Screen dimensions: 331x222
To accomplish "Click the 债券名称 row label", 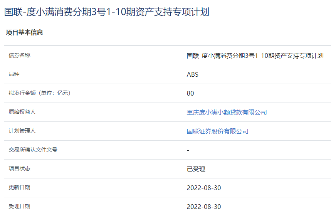I will pos(19,55).
